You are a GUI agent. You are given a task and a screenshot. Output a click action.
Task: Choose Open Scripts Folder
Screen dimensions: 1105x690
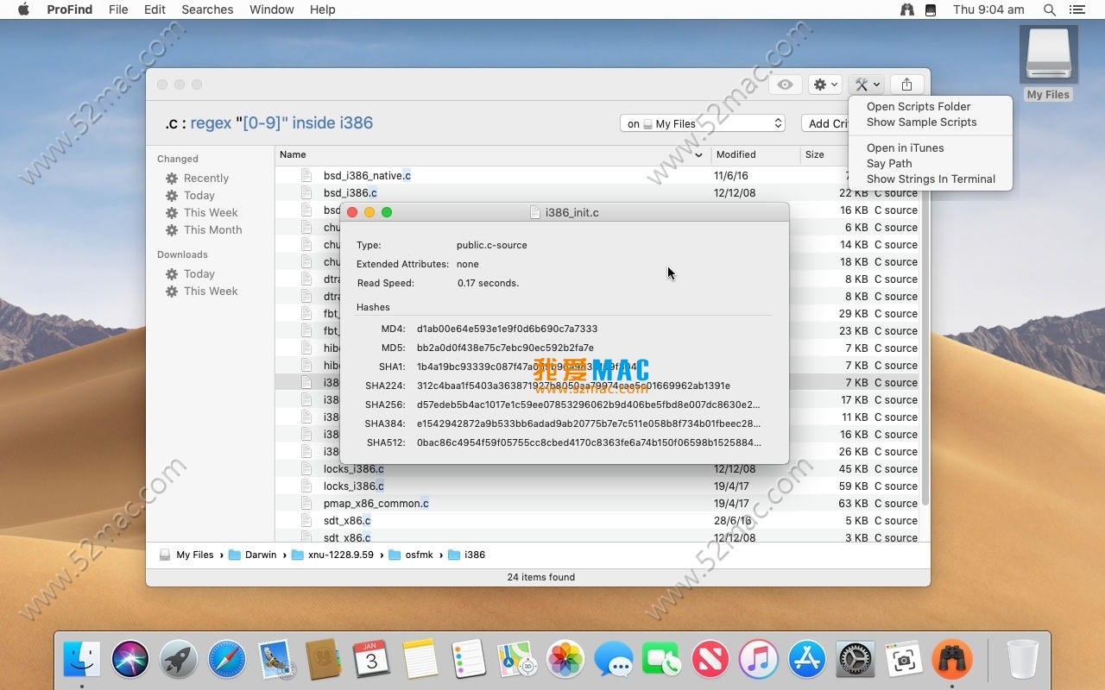pos(919,106)
